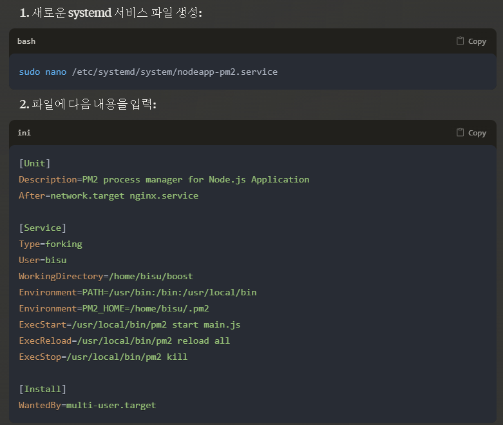503x425 pixels.
Task: Click the [Install] section header
Action: tap(43, 390)
